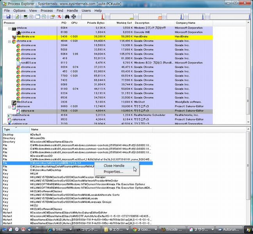Open the Handle menu
This screenshot has height=234, width=253.
[72, 11]
